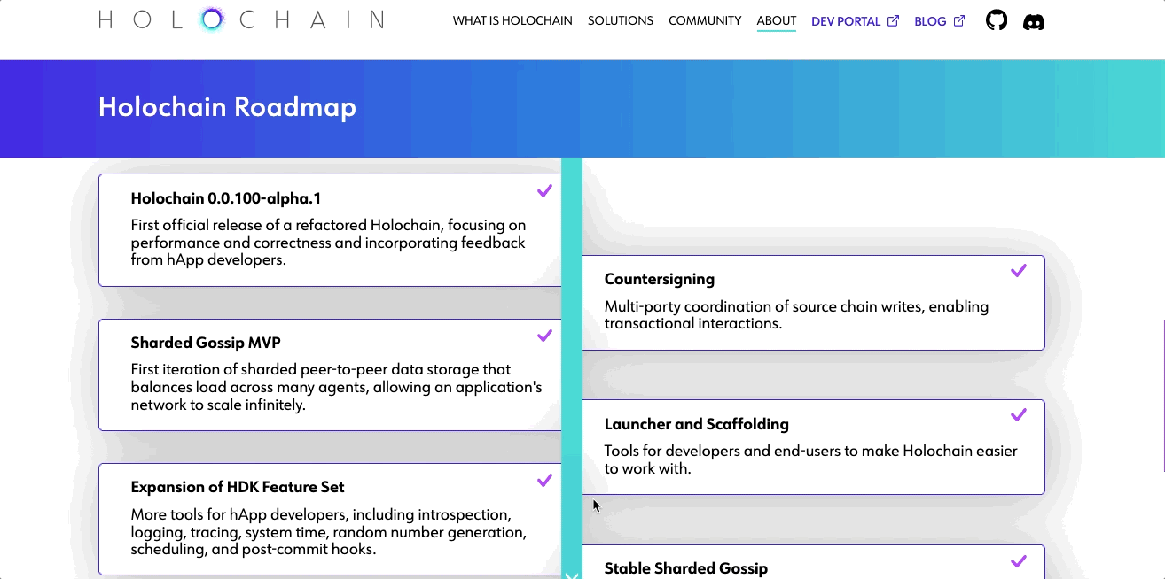Viewport: 1165px width, 579px height.
Task: Click checkmark on Stable Sharded Gossip card
Action: (x=1019, y=560)
